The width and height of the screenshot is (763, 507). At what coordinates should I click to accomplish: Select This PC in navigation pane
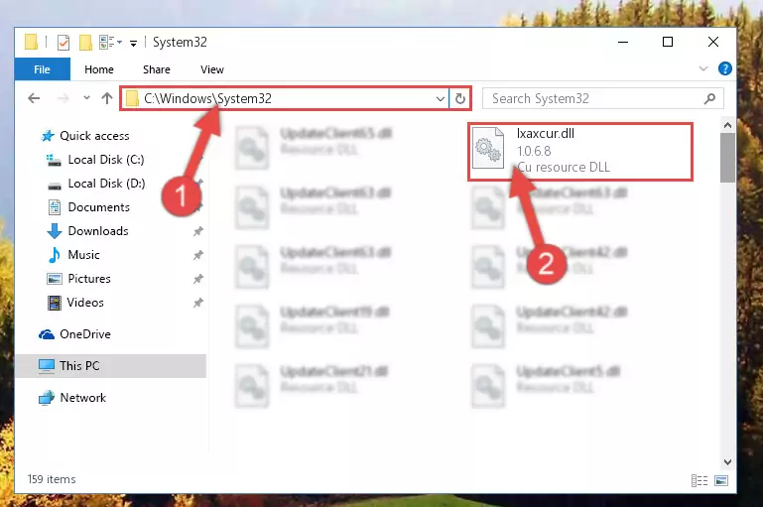[111, 366]
